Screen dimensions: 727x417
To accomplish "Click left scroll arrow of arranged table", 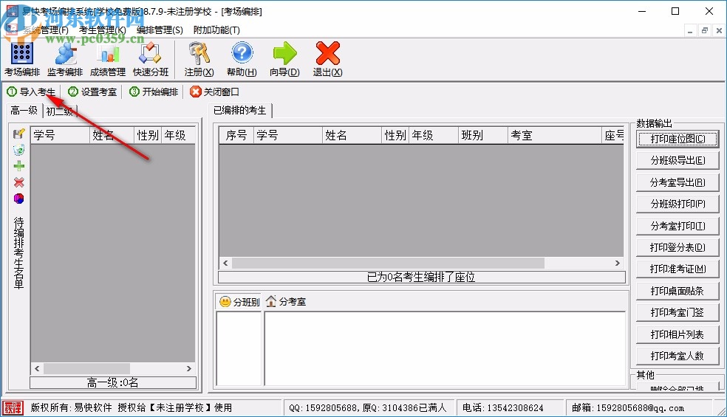I will coord(226,263).
